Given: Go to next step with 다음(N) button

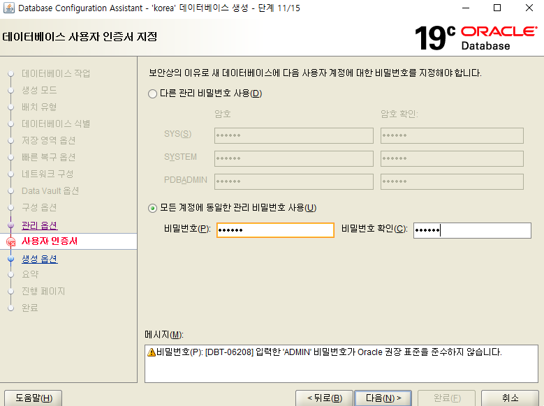Looking at the screenshot, I should pos(383,398).
